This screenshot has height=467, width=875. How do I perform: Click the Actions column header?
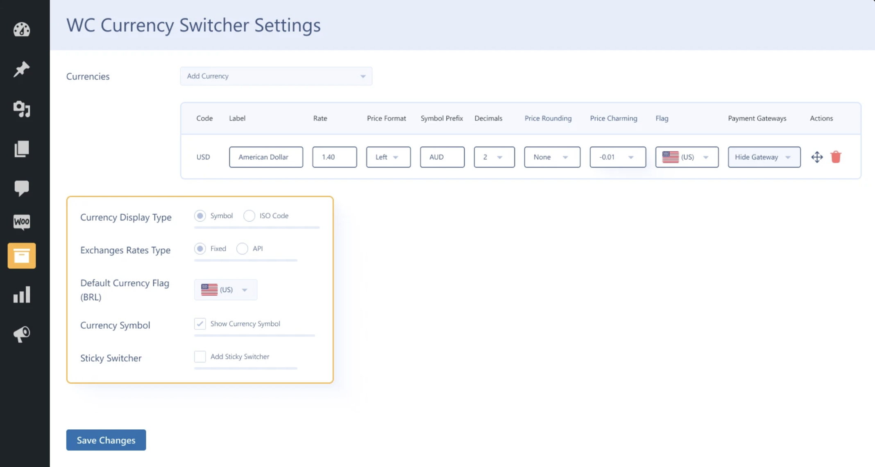pos(821,118)
